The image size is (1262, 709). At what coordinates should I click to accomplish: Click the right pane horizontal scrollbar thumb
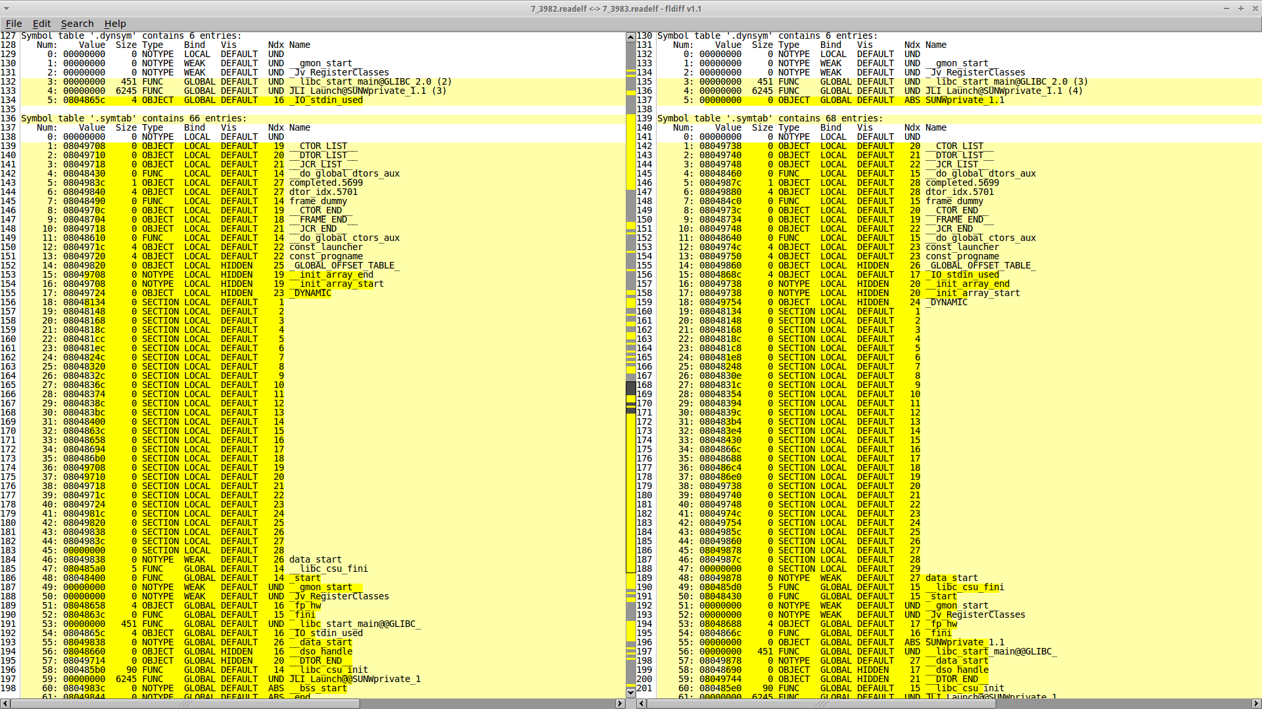click(x=822, y=703)
